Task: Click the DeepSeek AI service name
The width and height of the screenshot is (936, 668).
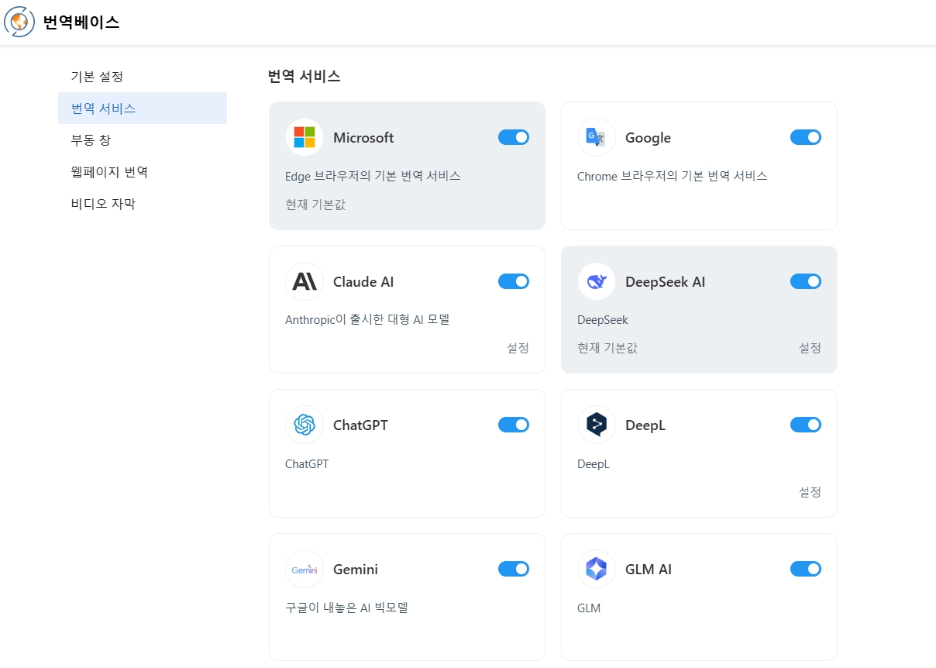Action: point(666,282)
